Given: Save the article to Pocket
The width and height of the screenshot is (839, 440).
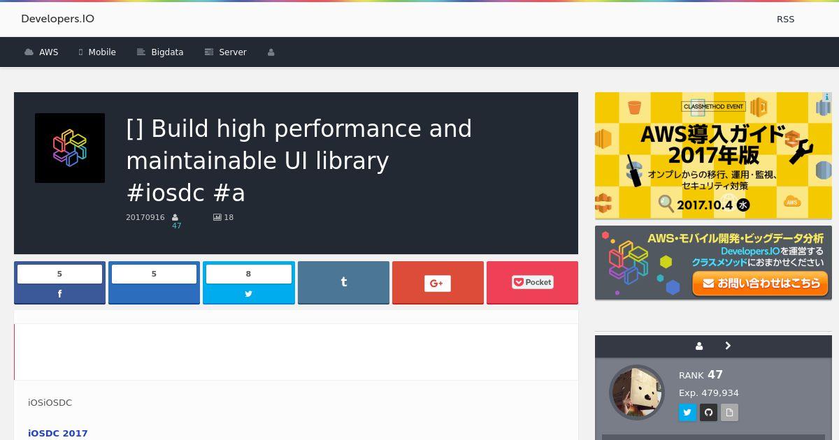Looking at the screenshot, I should click(532, 283).
